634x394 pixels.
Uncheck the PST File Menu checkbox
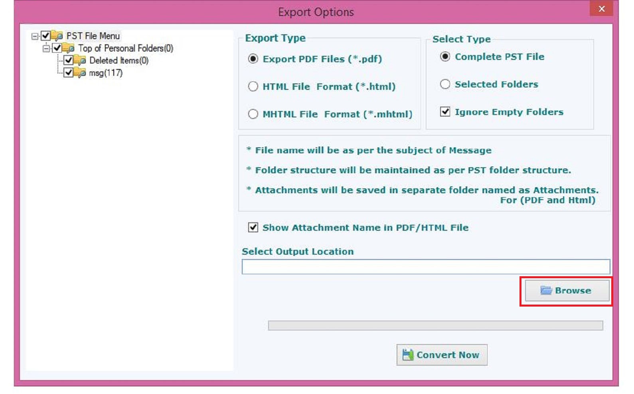click(x=45, y=36)
